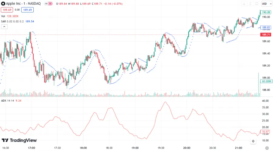The image size is (273, 151).
Task: Collapse the indicator legend with chevron
Action: pos(4,27)
